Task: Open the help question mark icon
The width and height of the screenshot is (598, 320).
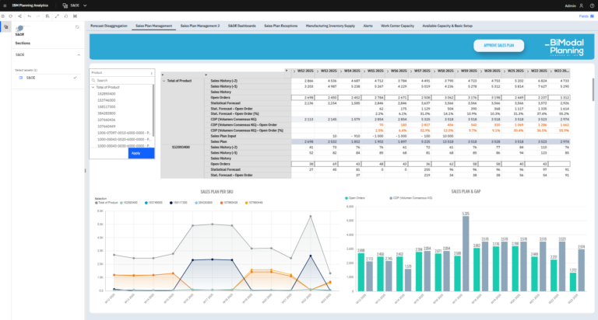Action: pyautogui.click(x=593, y=5)
